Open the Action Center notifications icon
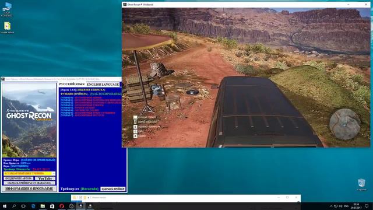Viewport: 373px width, 210px height. 367,206
